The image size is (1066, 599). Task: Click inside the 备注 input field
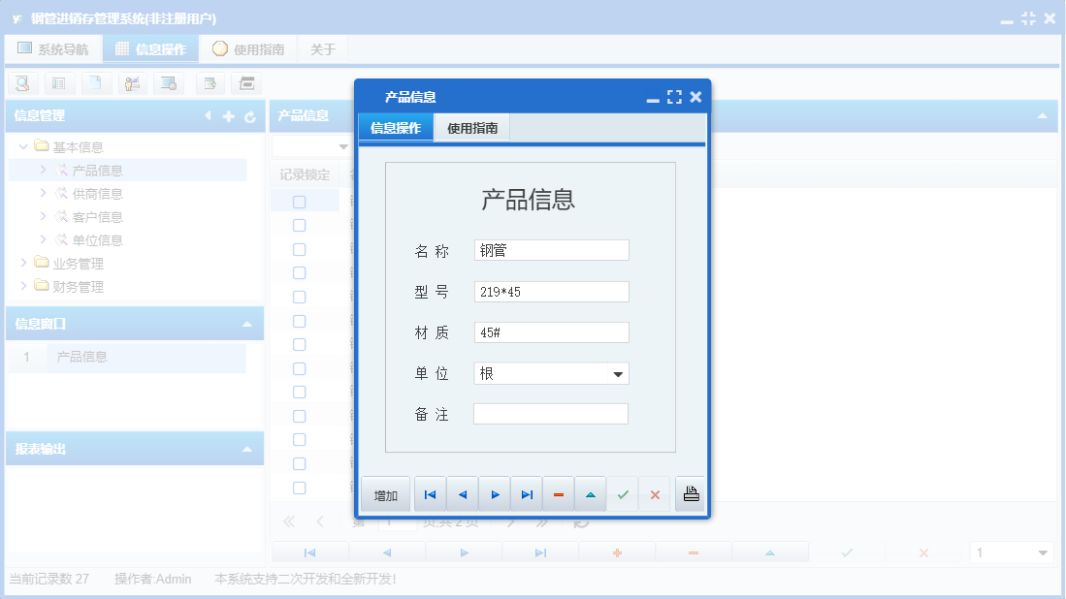550,414
